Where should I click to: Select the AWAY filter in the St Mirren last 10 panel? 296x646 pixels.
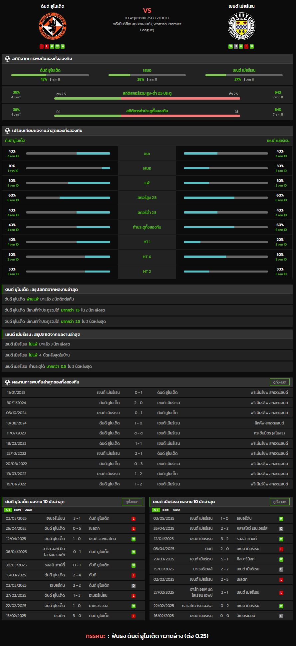pos(176,510)
